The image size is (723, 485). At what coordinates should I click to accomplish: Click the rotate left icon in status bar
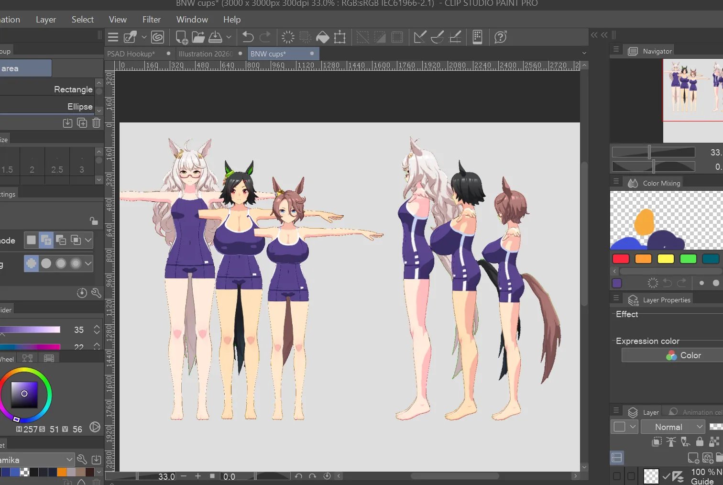(x=298, y=476)
